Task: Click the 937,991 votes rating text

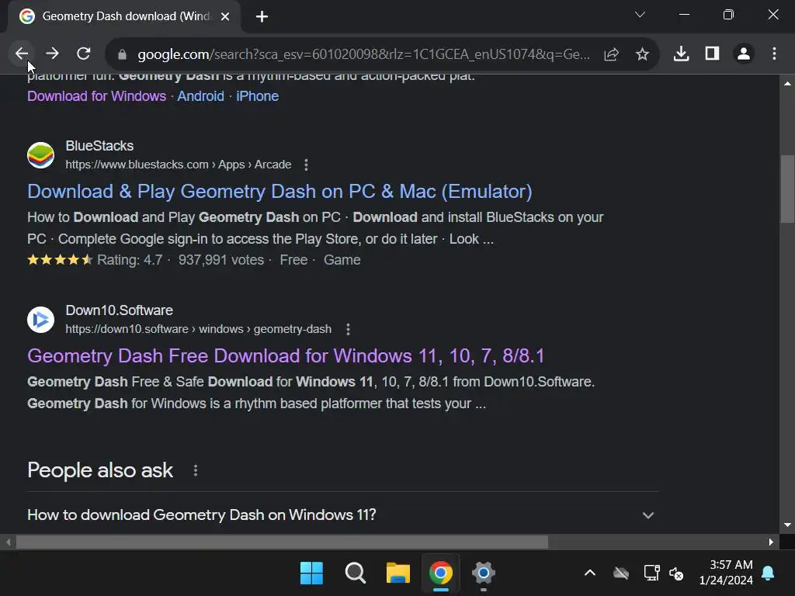Action: click(x=221, y=260)
